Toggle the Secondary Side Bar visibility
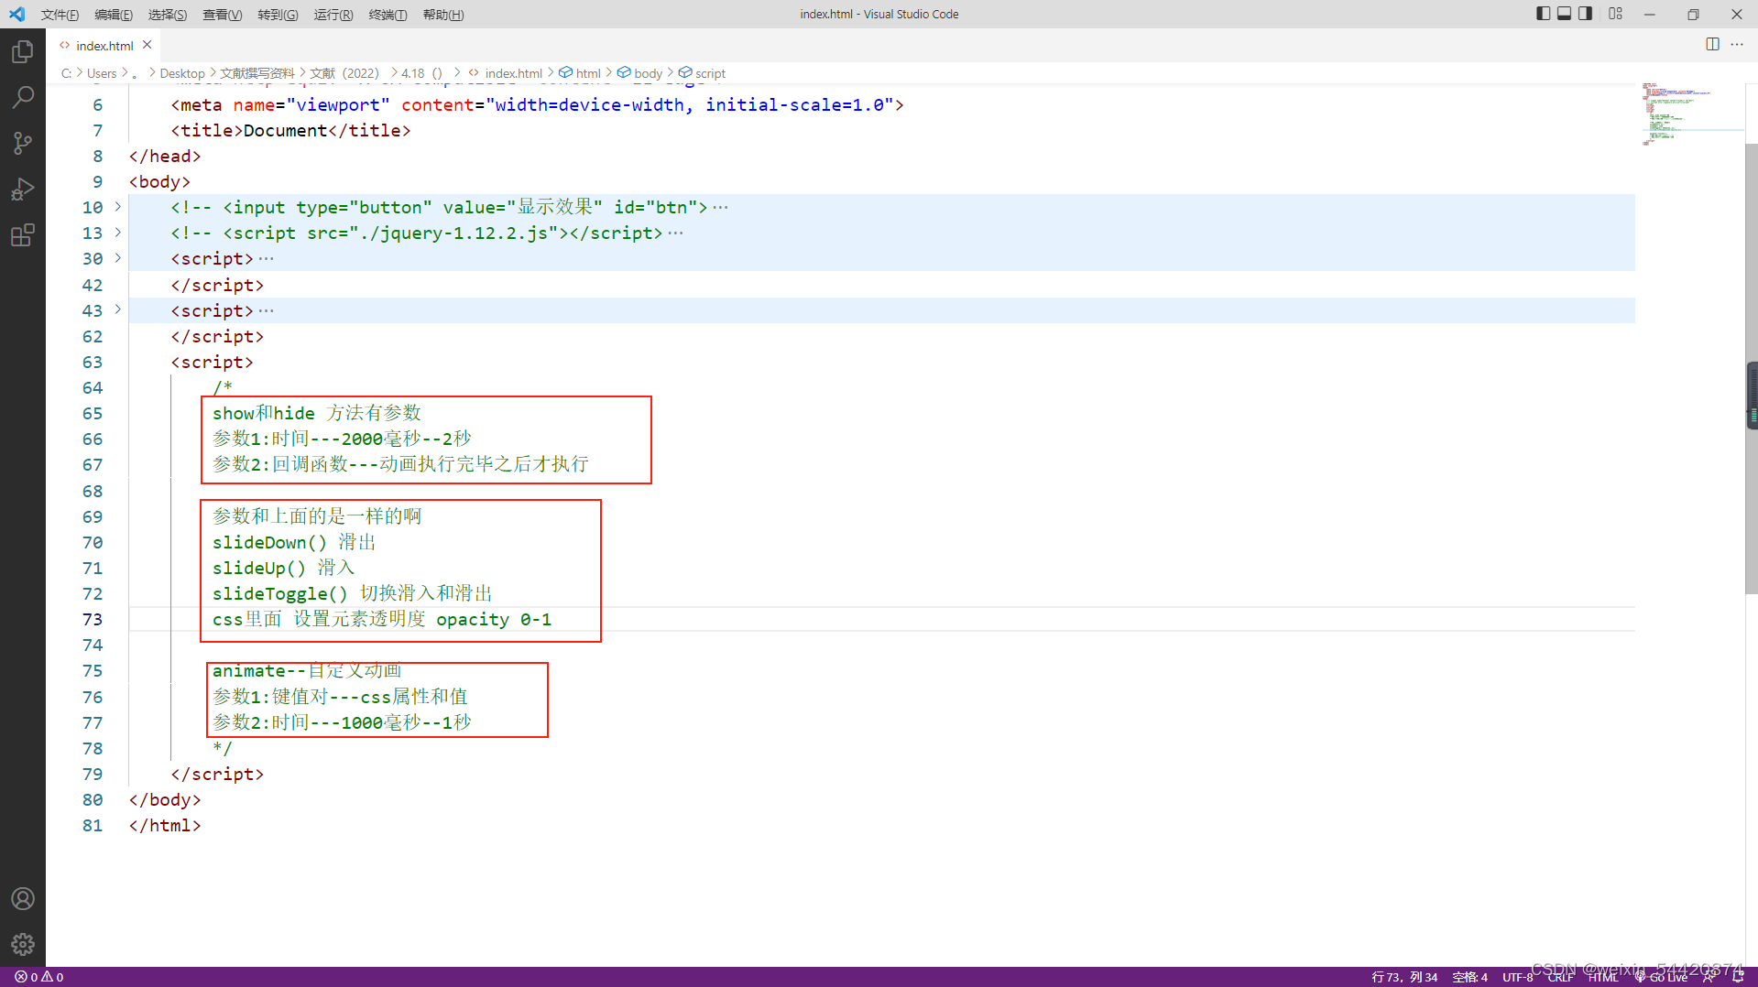The image size is (1758, 987). click(1586, 14)
